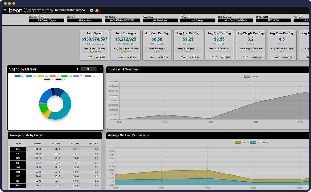Select the FDX row in carrier table
Screen dimensions: 311x192
(18, 159)
